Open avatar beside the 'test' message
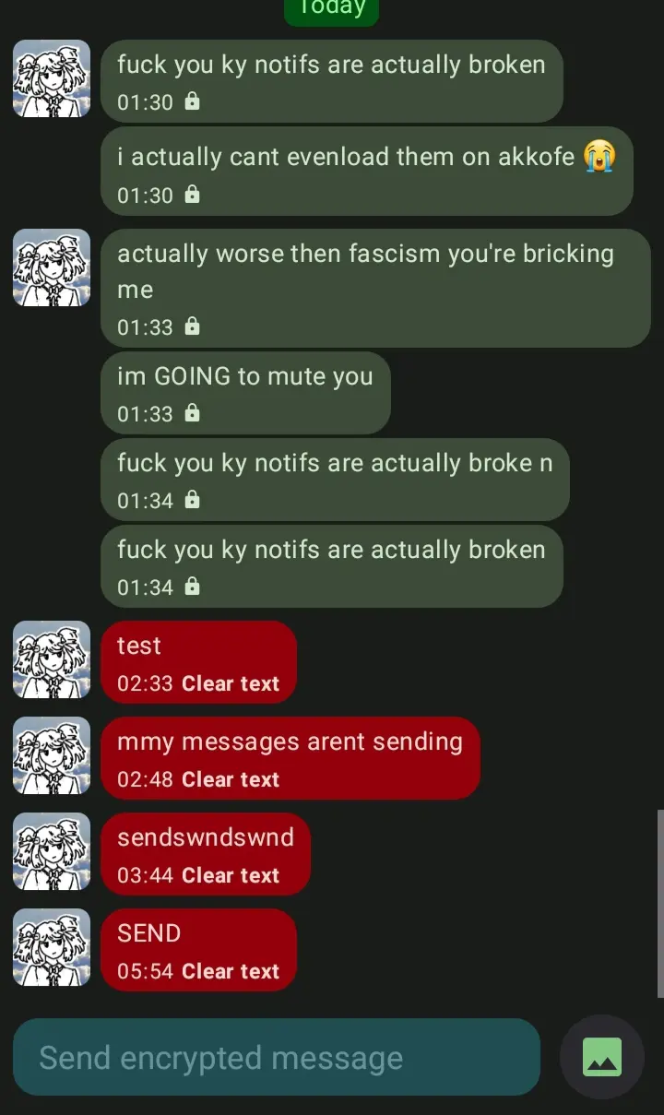The width and height of the screenshot is (664, 1115). [52, 659]
